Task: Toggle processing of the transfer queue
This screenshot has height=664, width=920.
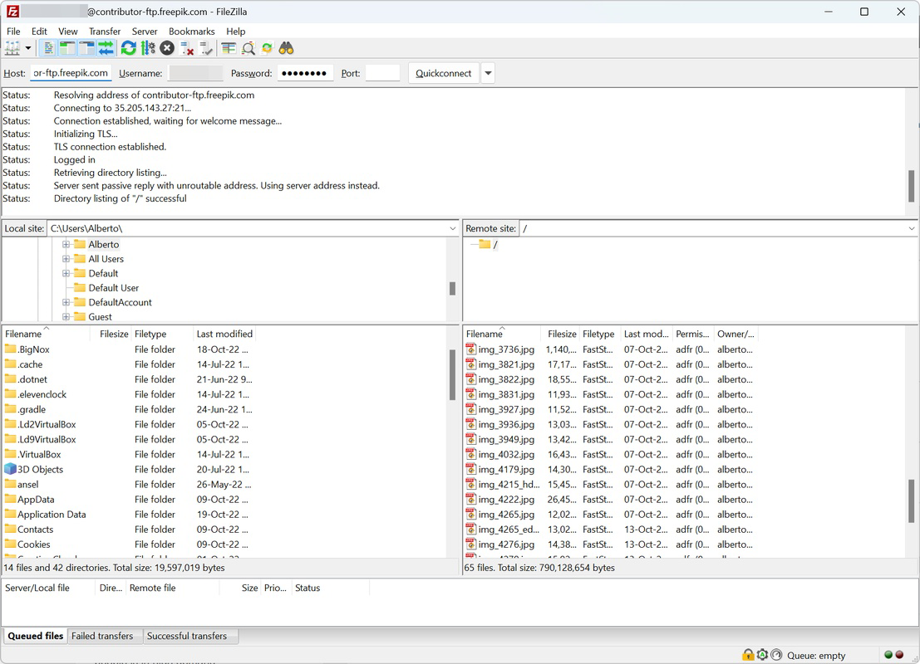Action: (147, 47)
